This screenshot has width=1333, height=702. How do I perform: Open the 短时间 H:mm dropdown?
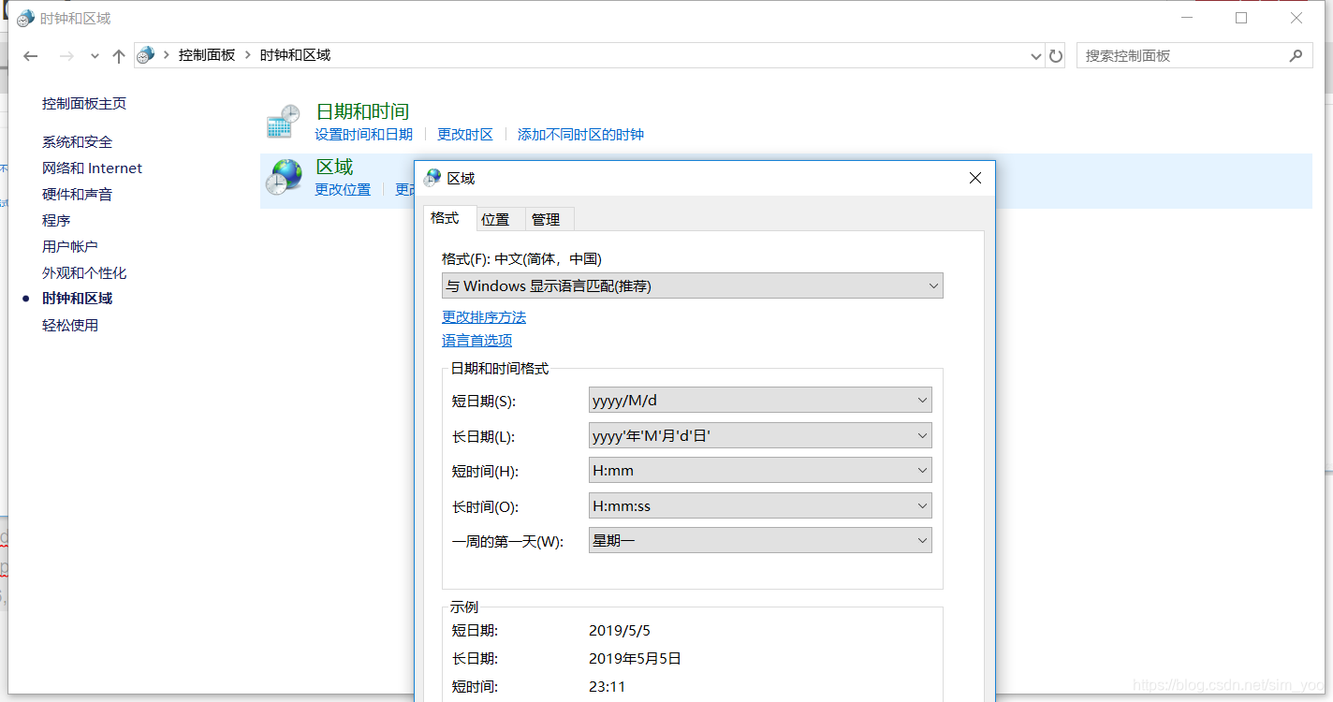pyautogui.click(x=760, y=471)
